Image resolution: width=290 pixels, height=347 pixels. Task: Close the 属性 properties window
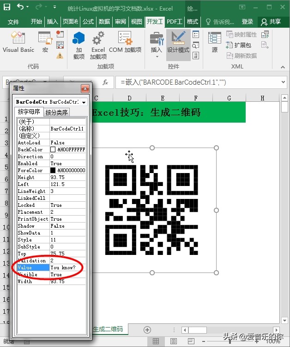85,89
